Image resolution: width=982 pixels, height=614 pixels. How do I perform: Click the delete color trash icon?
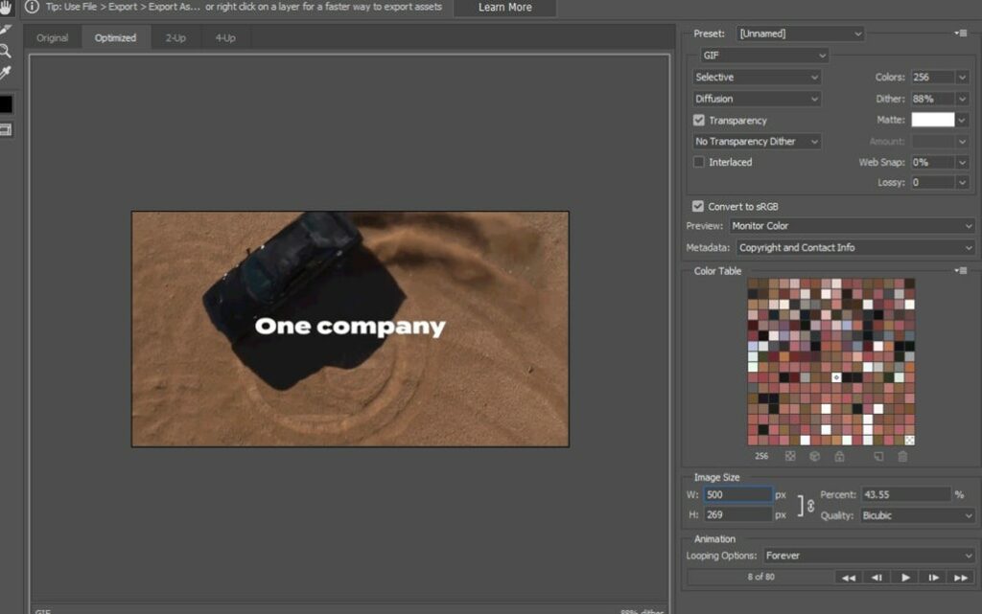tap(902, 457)
